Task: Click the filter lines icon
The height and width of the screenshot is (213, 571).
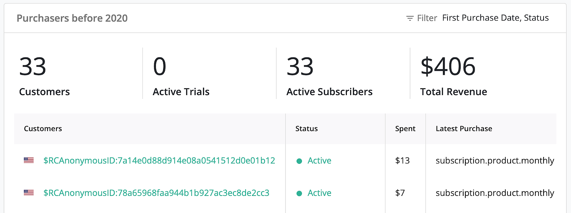Action: coord(410,18)
